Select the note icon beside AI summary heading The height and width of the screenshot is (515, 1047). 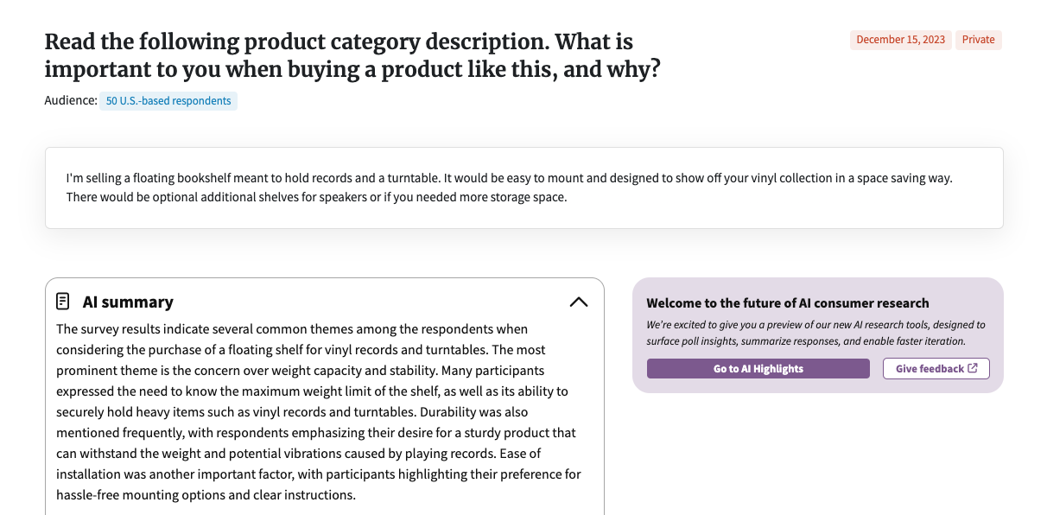pyautogui.click(x=63, y=301)
